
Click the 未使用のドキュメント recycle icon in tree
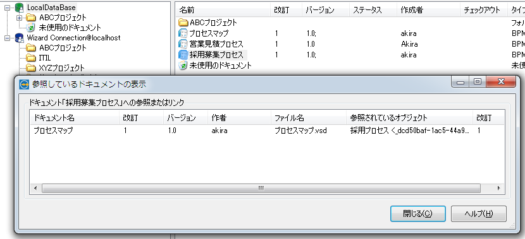coord(31,27)
